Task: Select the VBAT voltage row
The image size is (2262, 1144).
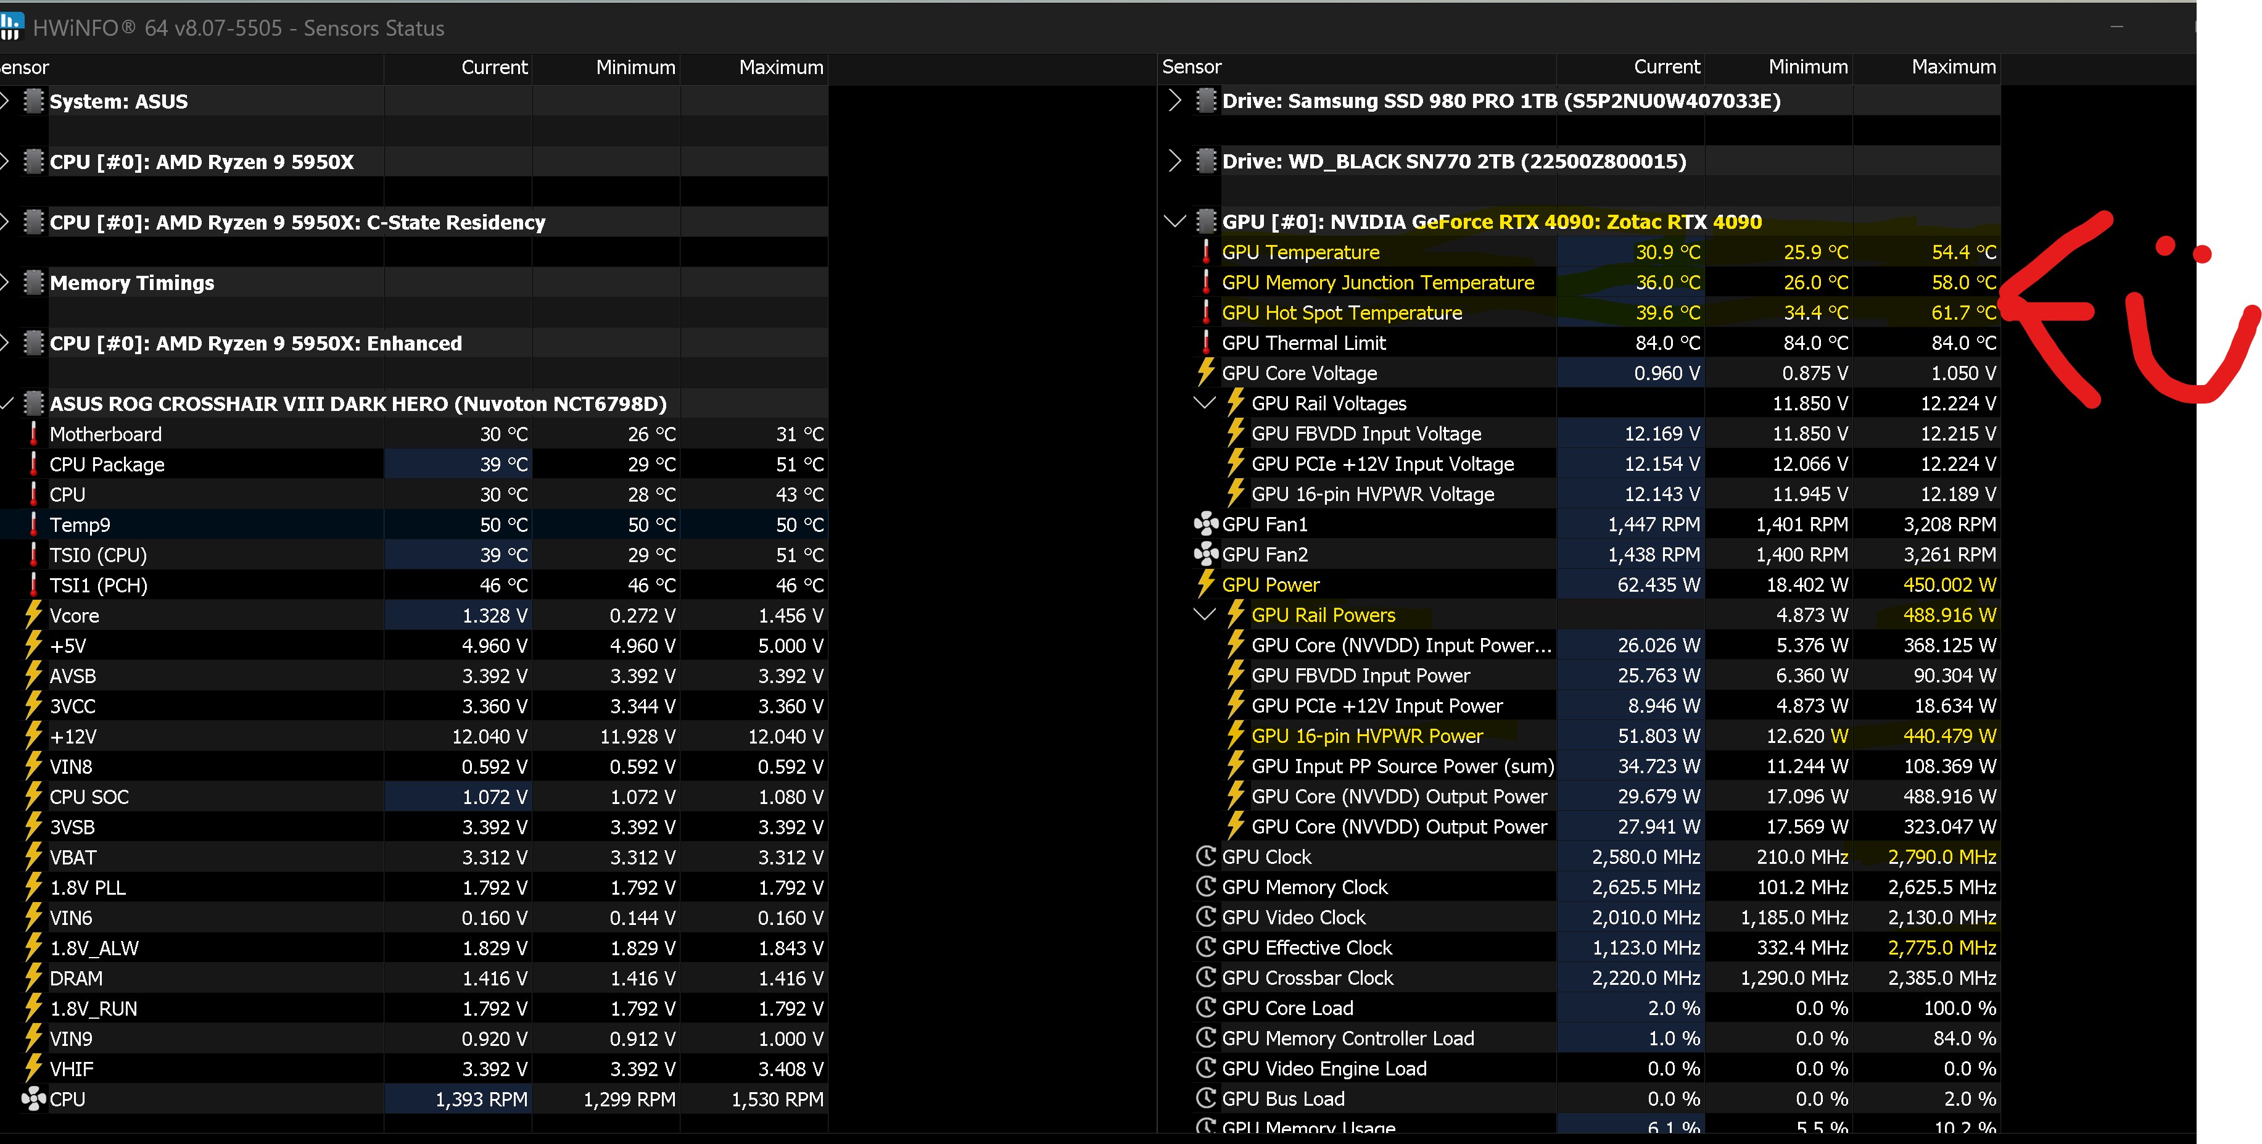Action: click(413, 858)
